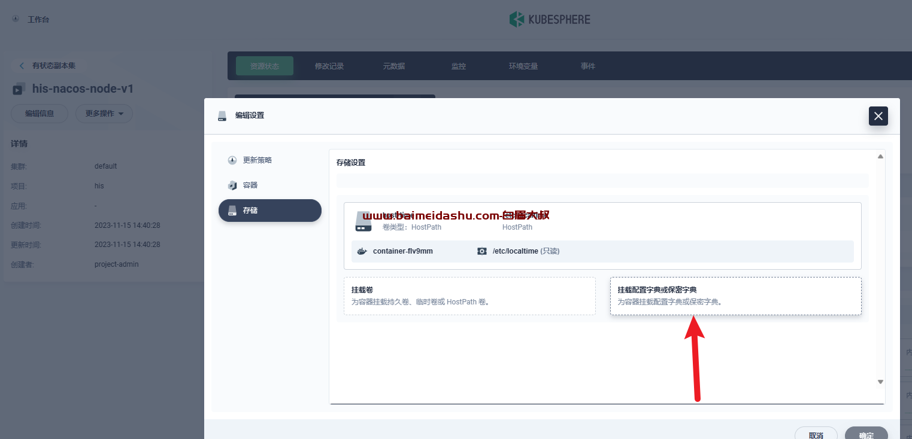The image size is (912, 439).
Task: Click the cluster value default
Action: [106, 166]
